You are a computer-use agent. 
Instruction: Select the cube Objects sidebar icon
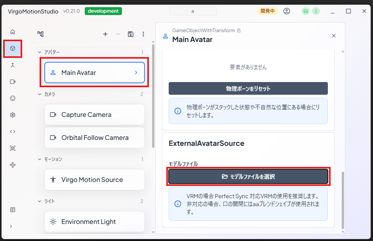(13, 48)
